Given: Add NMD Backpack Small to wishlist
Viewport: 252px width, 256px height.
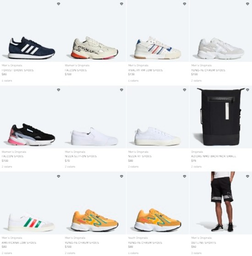Looking at the screenshot, I should coord(247,90).
